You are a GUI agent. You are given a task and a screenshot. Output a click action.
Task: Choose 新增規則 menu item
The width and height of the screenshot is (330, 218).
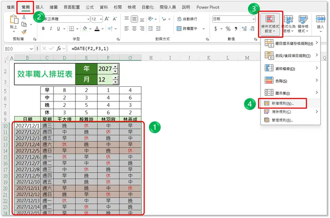(290, 103)
